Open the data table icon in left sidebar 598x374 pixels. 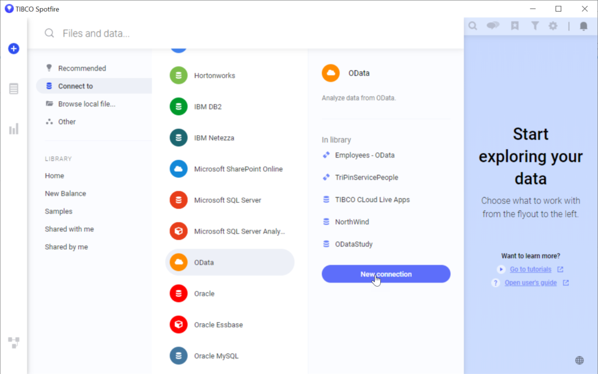coord(13,89)
